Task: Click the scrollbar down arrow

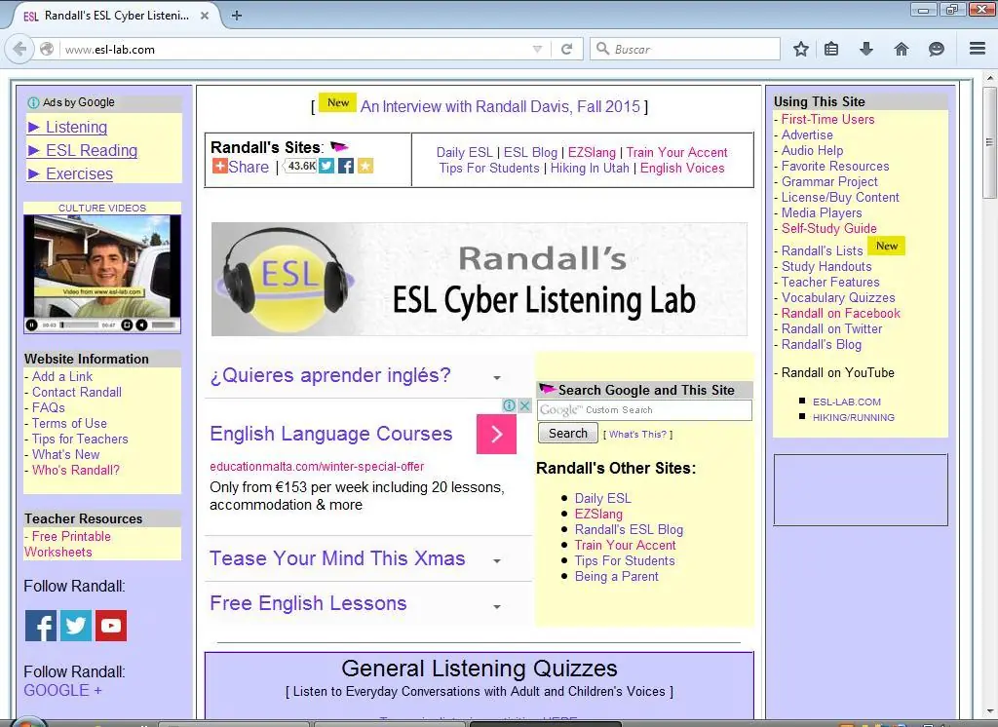Action: (x=988, y=711)
